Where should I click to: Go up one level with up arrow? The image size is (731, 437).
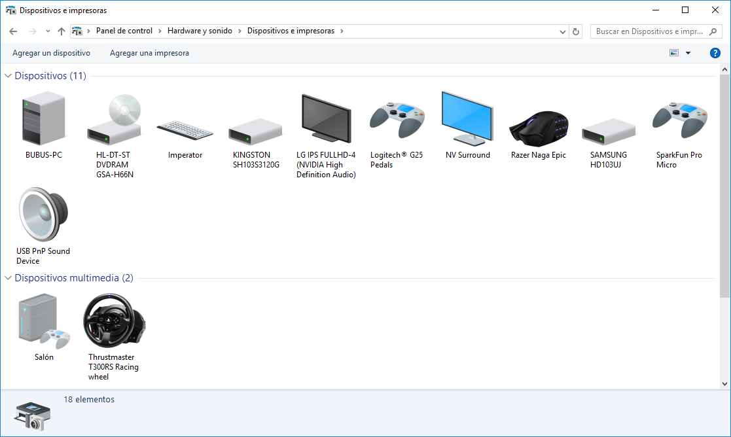[x=62, y=31]
